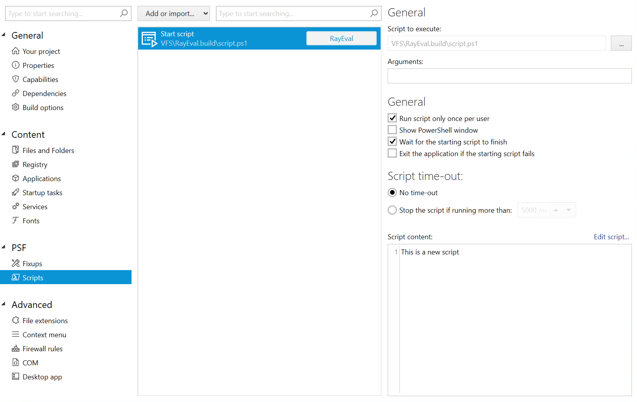Open the Add or import dropdown
The height and width of the screenshot is (402, 637).
click(173, 13)
